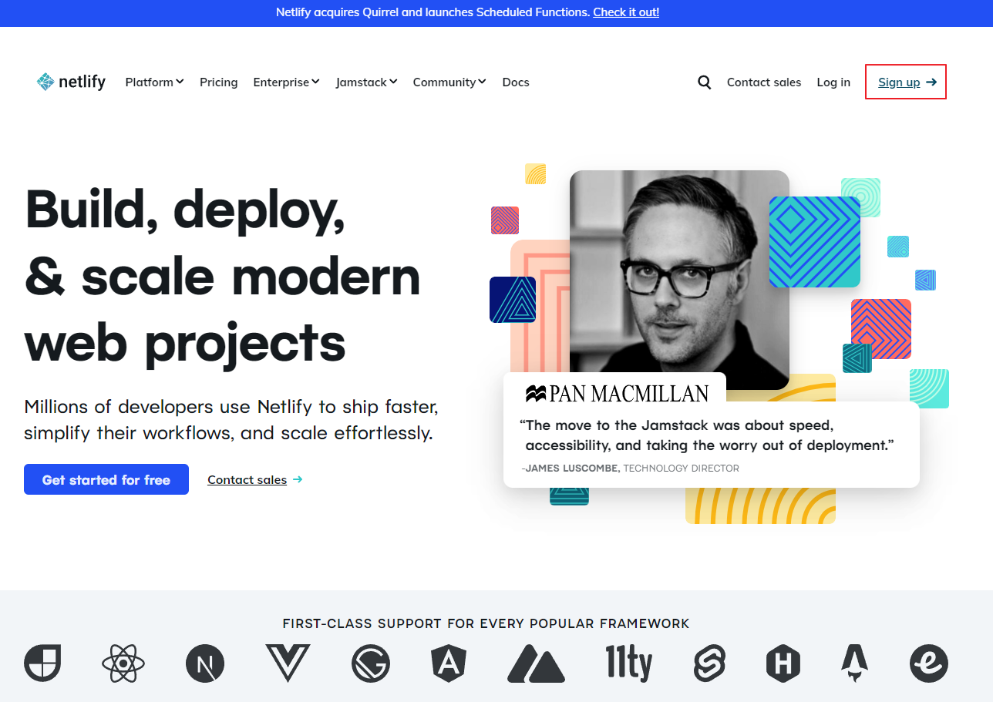This screenshot has width=993, height=702.
Task: Expand the Platform dropdown menu
Action: point(154,82)
